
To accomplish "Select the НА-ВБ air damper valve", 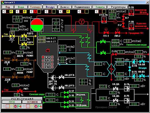I will point(142,76).
